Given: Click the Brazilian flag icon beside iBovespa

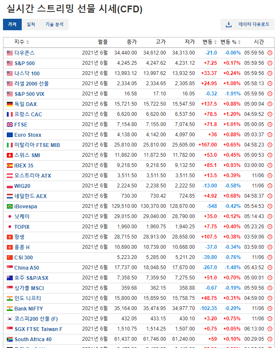Looking at the screenshot, I should 10,207.
